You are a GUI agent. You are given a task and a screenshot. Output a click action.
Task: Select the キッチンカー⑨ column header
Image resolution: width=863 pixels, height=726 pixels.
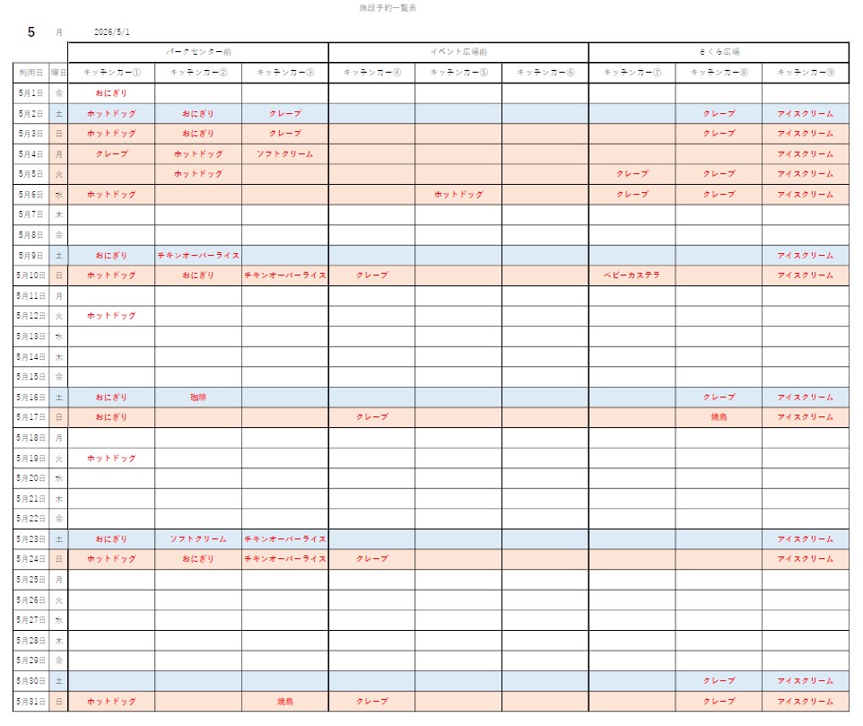(805, 73)
